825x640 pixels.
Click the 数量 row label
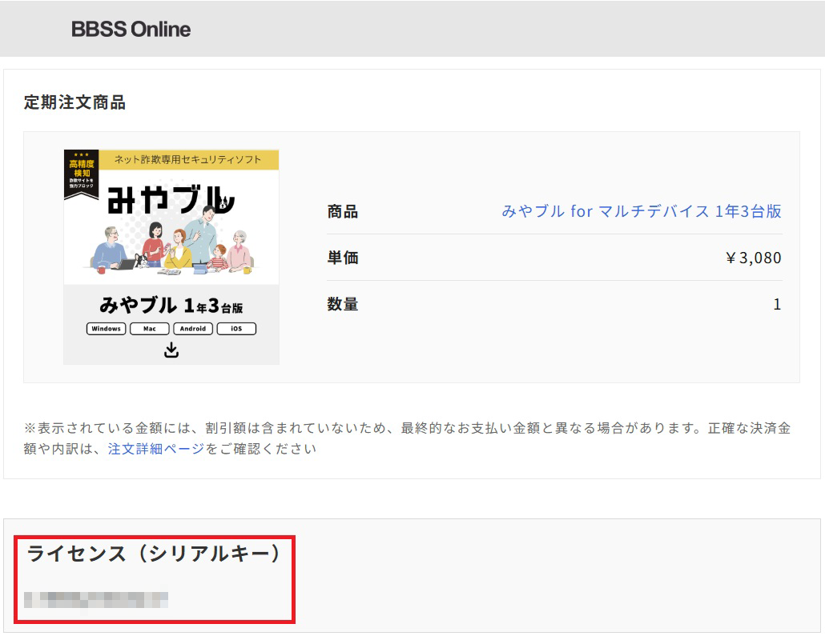tap(343, 304)
